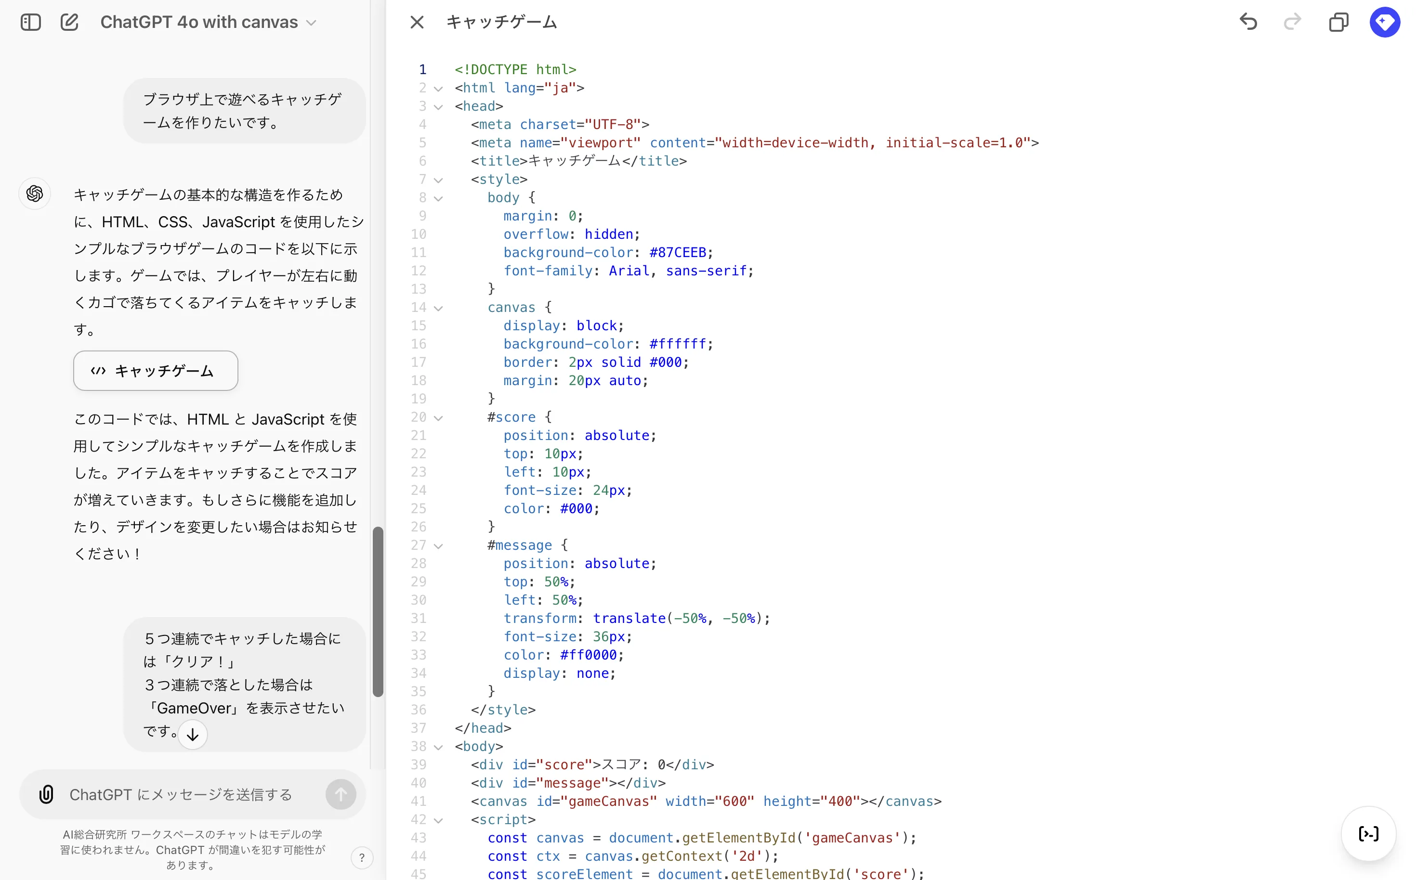Viewport: 1416px width, 880px height.
Task: Click the font-family Arial line
Action: click(628, 271)
